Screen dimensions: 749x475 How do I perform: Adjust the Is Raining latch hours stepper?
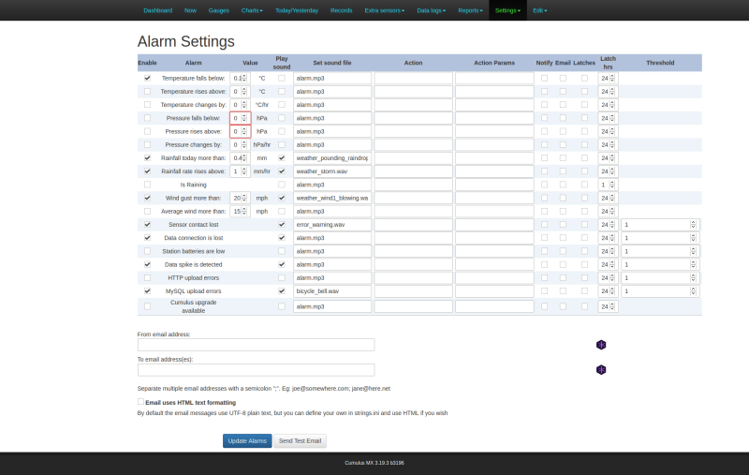[x=612, y=185]
